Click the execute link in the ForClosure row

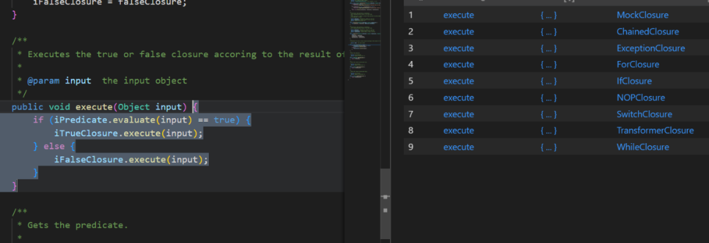click(x=458, y=64)
